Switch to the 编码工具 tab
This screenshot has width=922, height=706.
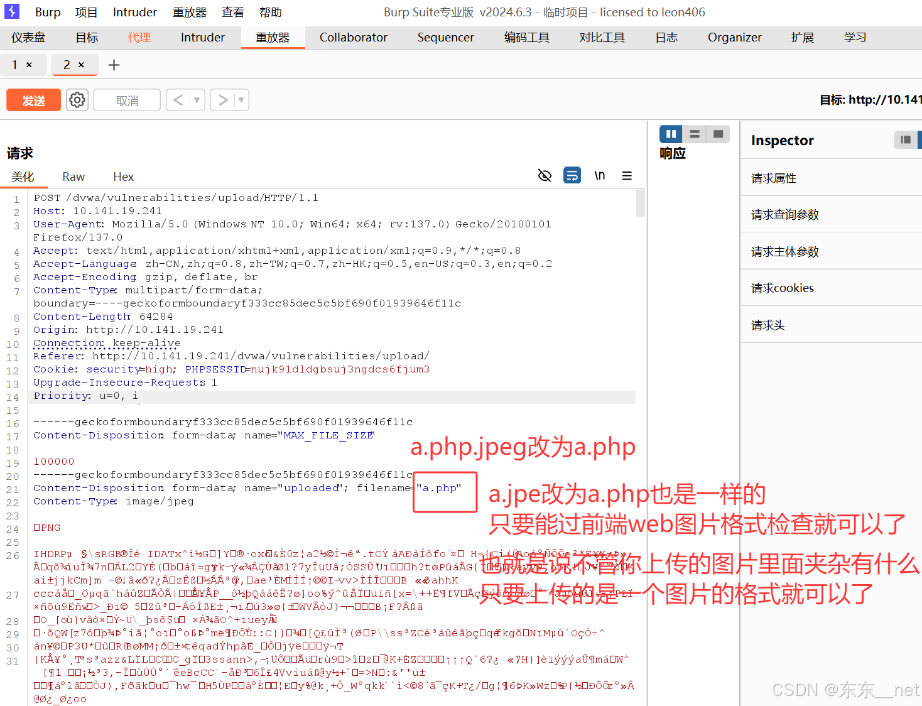(x=526, y=38)
